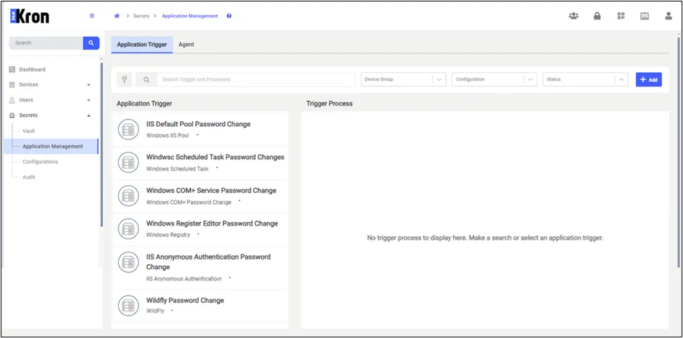Click the Windows Scheduled Task subtitle
Screen dimensions: 683x338
pyautogui.click(x=177, y=169)
